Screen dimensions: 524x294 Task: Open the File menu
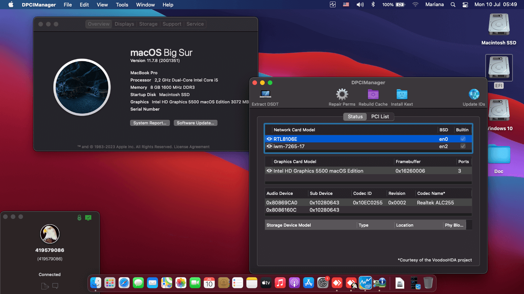pyautogui.click(x=68, y=5)
